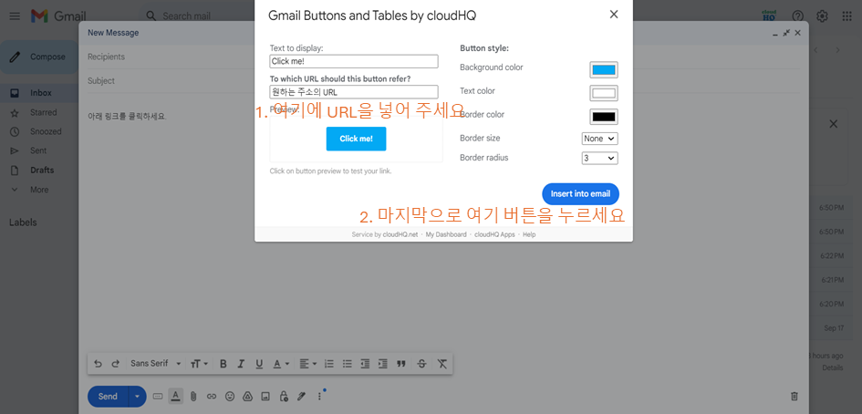Decrease indent in compose toolbar
This screenshot has height=414, width=862.
tap(365, 364)
